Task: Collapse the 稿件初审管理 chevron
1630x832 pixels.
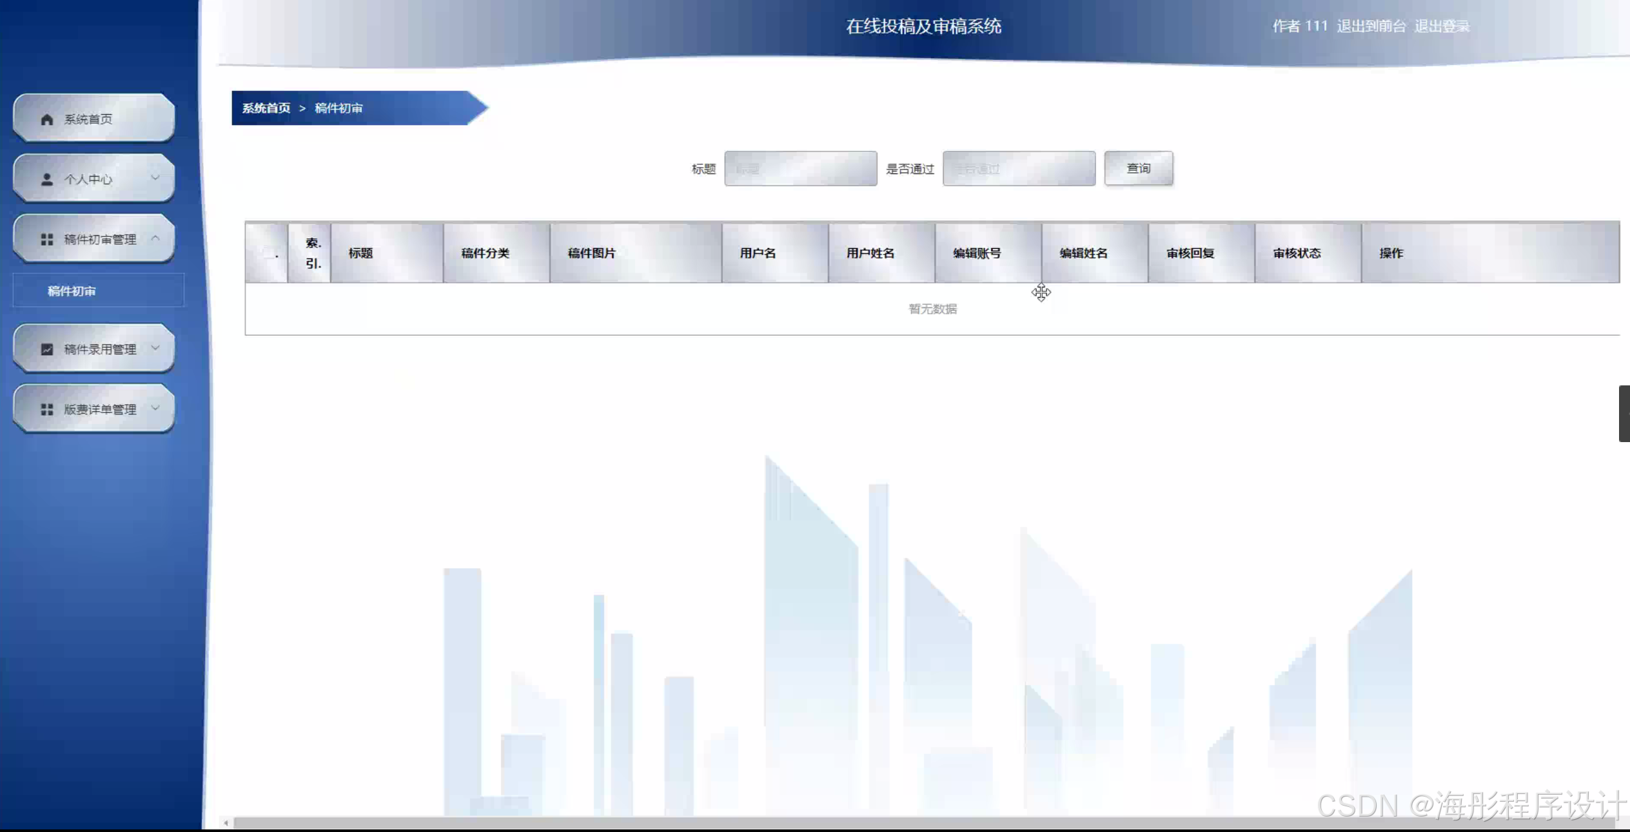Action: [155, 238]
